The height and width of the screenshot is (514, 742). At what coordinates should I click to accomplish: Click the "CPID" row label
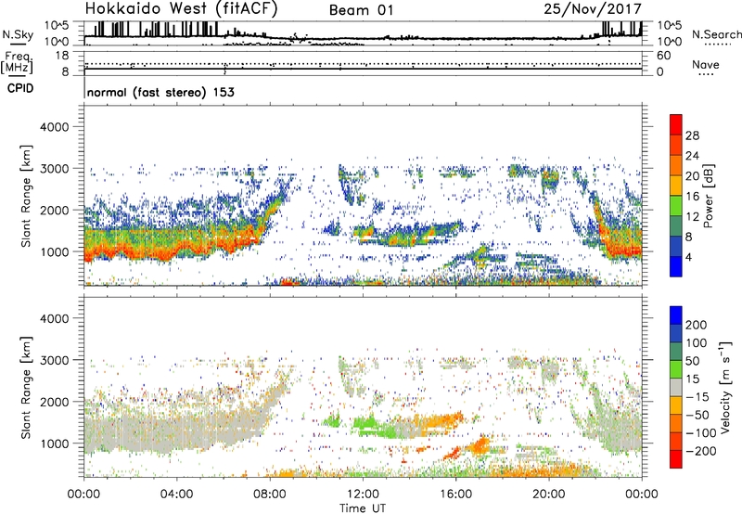20,88
